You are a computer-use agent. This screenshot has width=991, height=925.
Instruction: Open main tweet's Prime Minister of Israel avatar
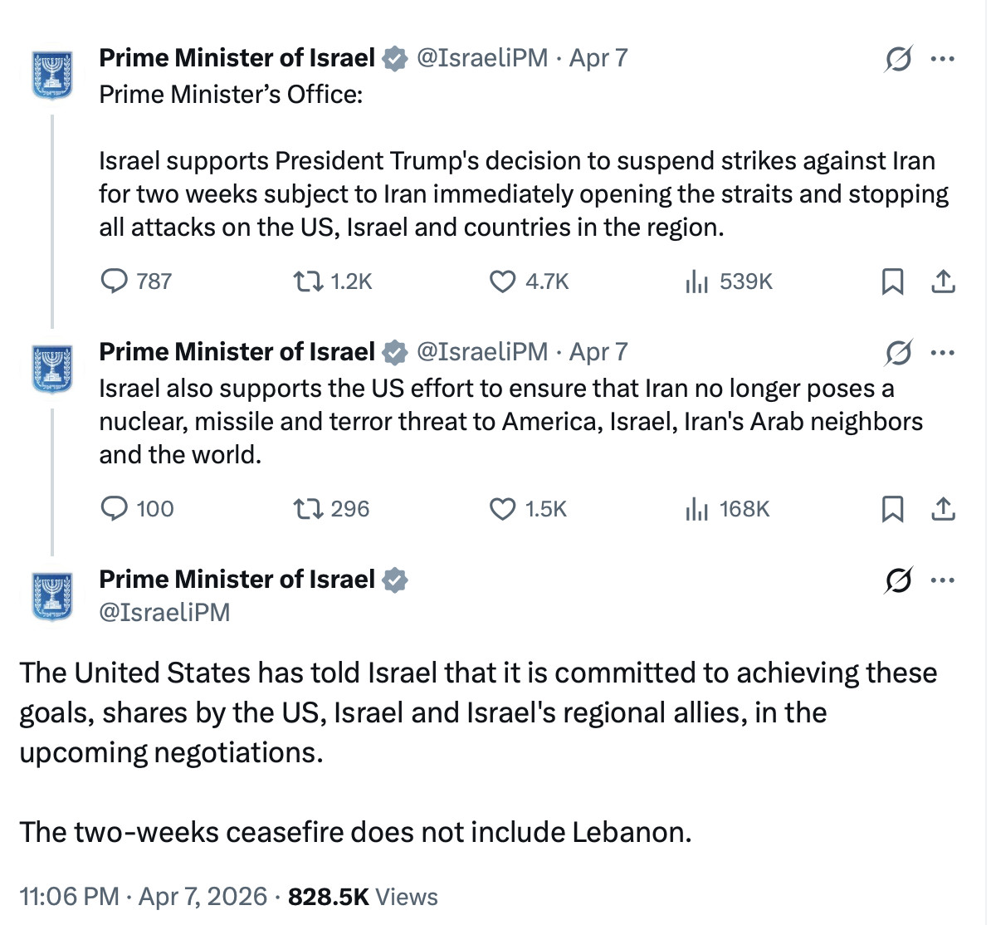pos(51,595)
